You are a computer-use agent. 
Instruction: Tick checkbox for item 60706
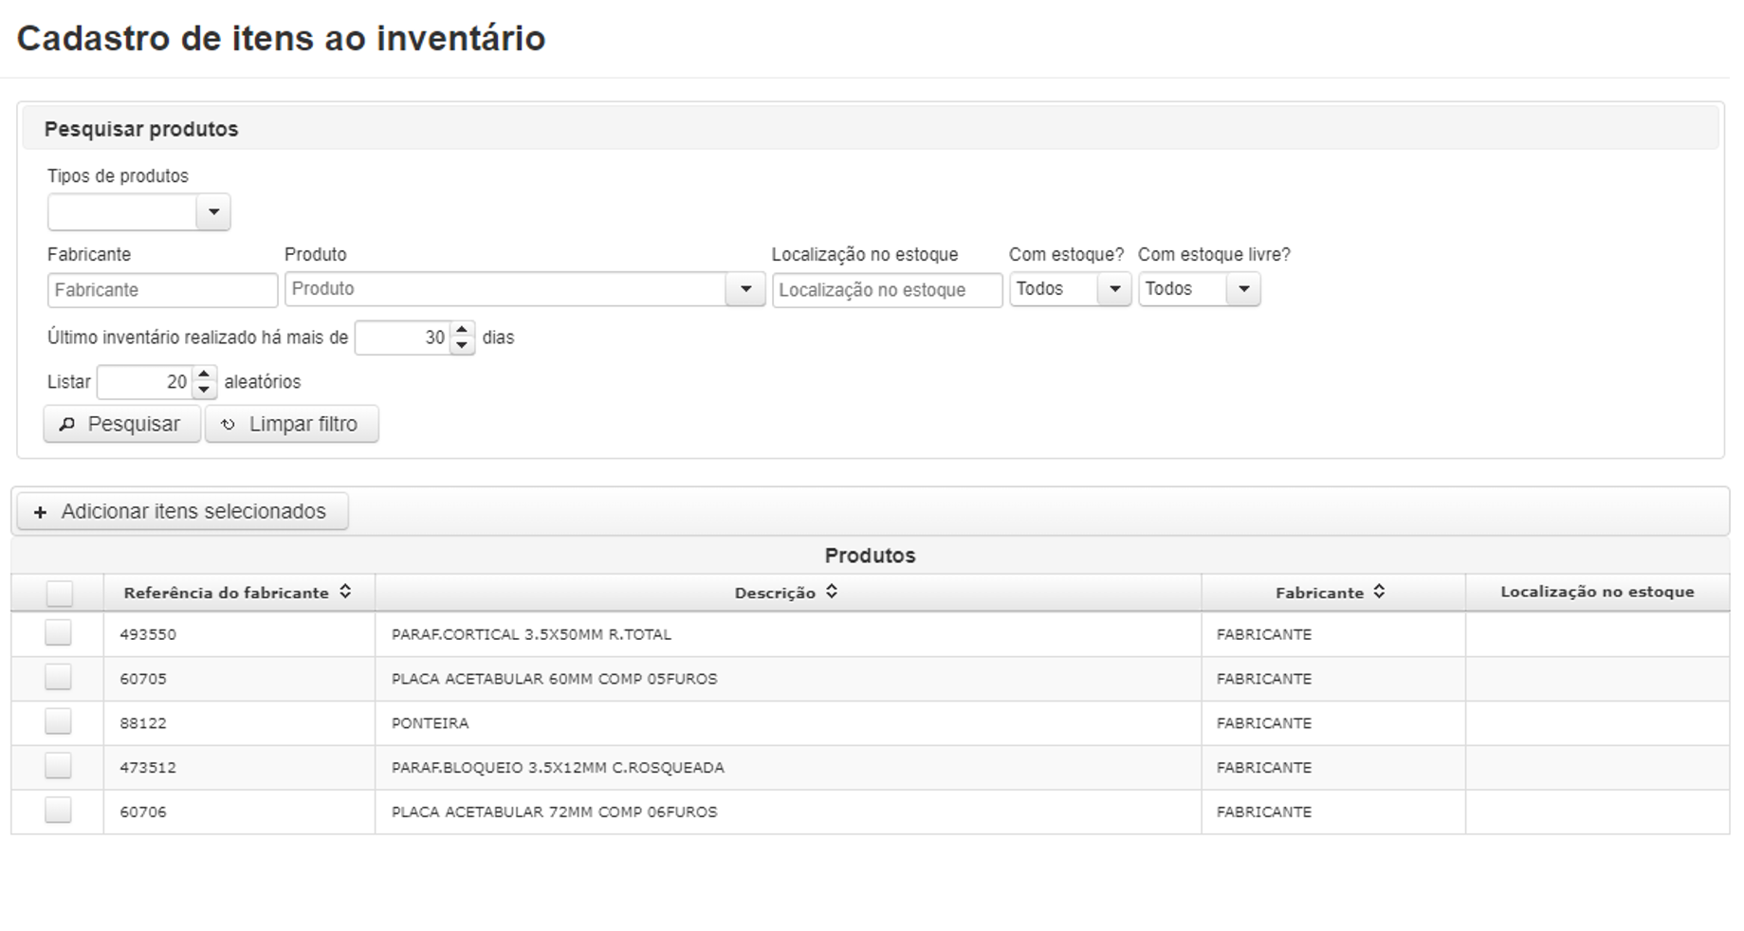tap(58, 811)
